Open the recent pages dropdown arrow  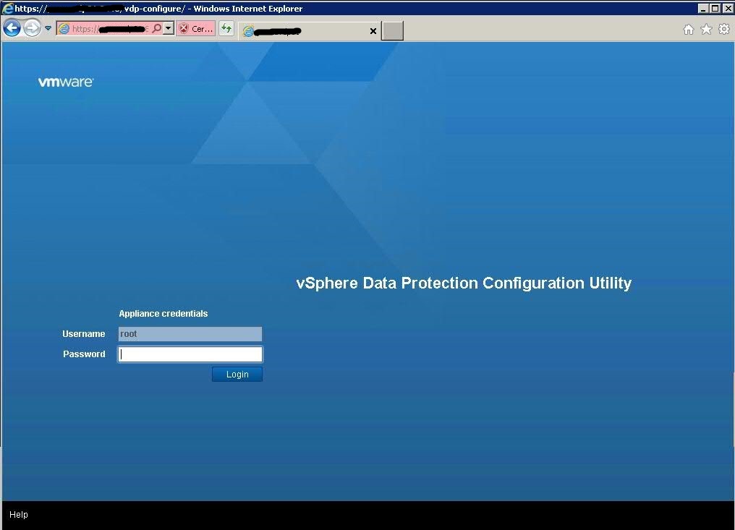point(48,28)
